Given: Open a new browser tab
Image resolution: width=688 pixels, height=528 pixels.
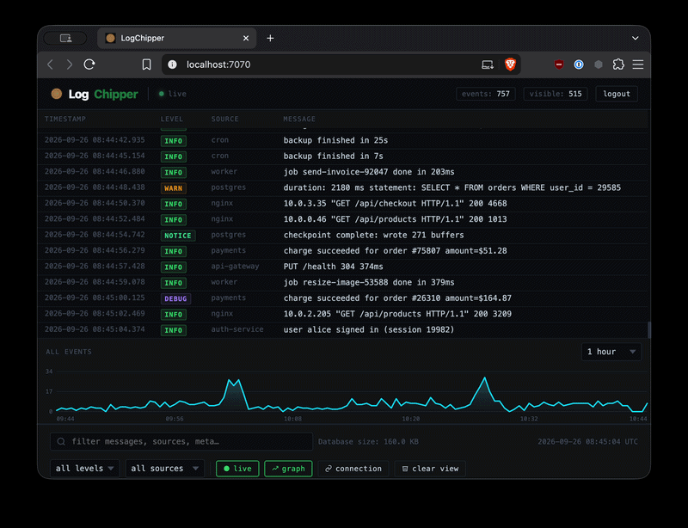Looking at the screenshot, I should pyautogui.click(x=270, y=38).
